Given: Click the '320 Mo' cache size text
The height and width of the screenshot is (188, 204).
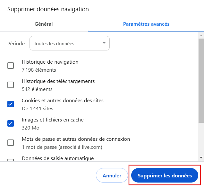Looking at the screenshot, I should click(x=30, y=128).
